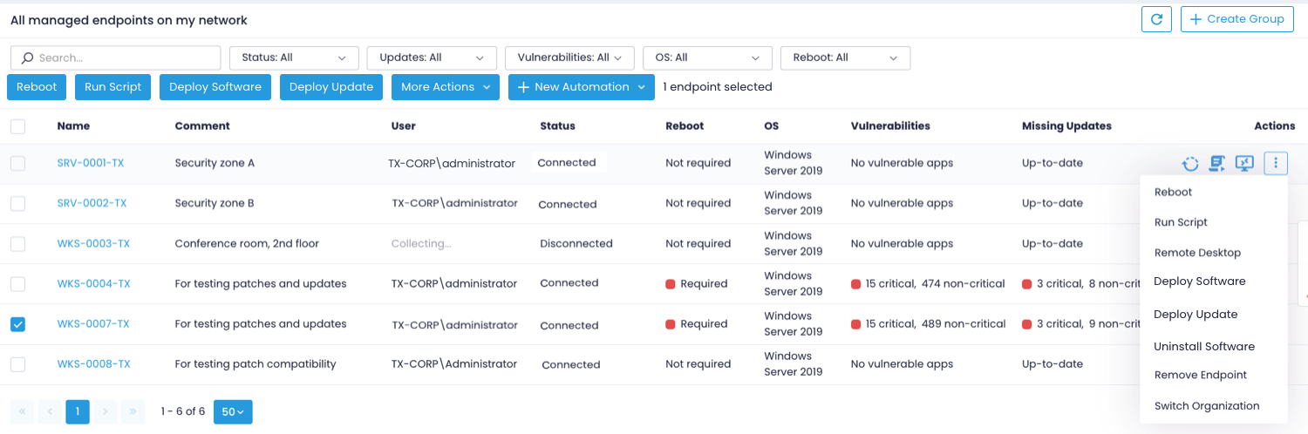Open the WKS-0008-TX endpoint link
The height and width of the screenshot is (434, 1308).
pos(94,364)
